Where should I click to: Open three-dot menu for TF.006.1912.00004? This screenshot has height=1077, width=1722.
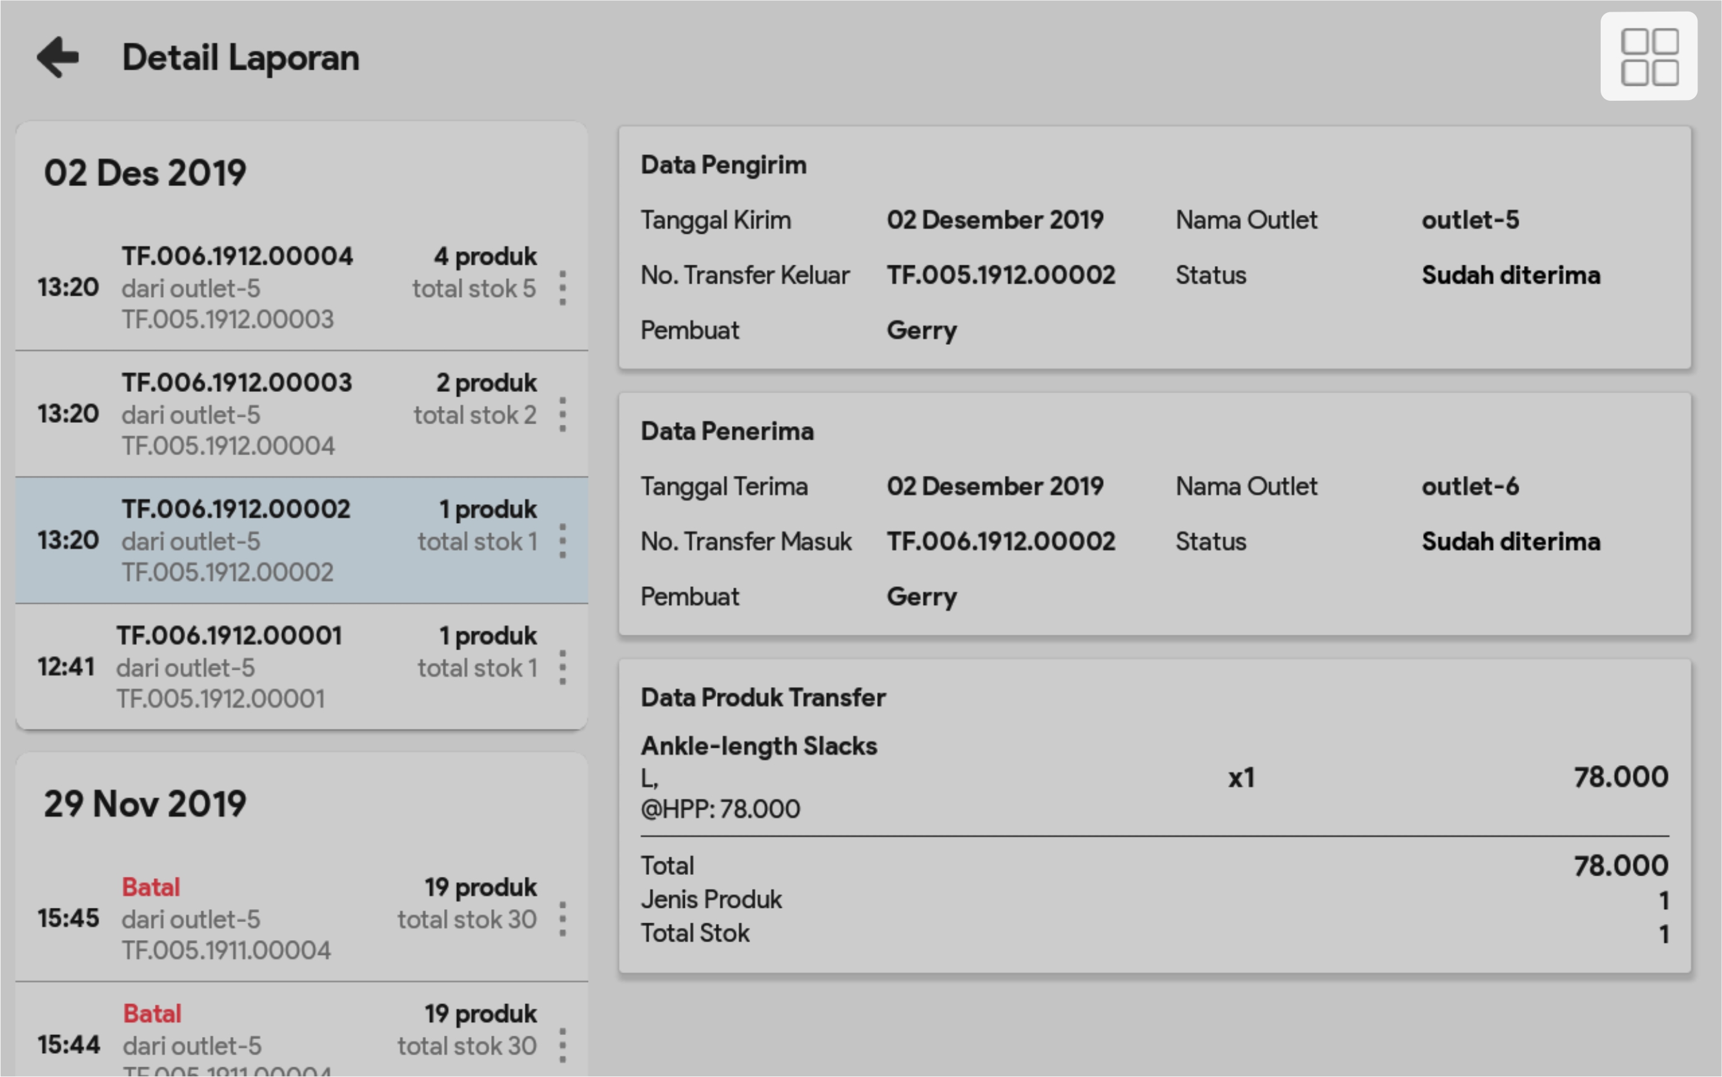(x=562, y=288)
